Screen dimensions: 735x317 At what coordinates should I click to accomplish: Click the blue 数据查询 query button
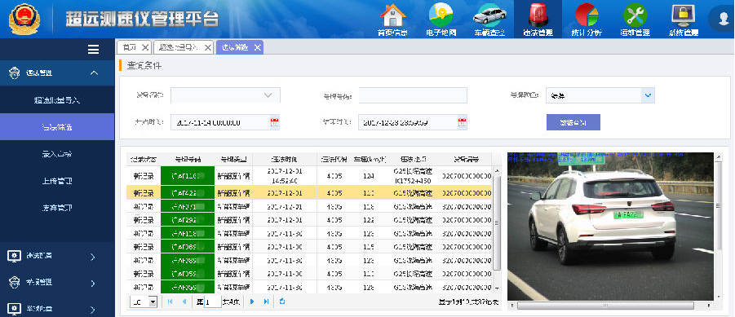point(573,122)
